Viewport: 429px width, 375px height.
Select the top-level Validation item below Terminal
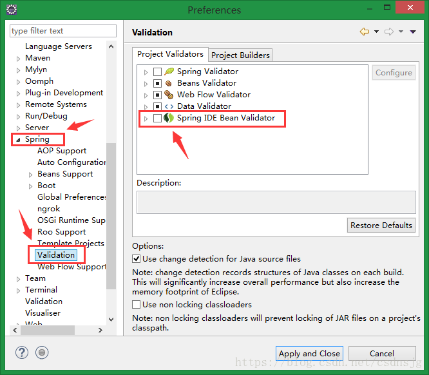pos(44,302)
